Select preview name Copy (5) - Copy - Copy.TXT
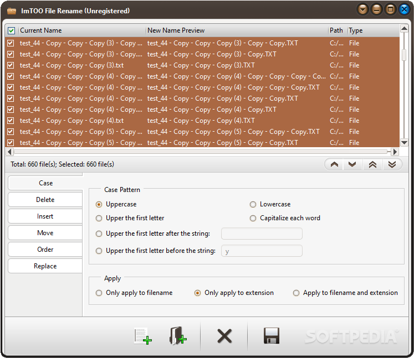This screenshot has height=358, width=414. (x=223, y=143)
